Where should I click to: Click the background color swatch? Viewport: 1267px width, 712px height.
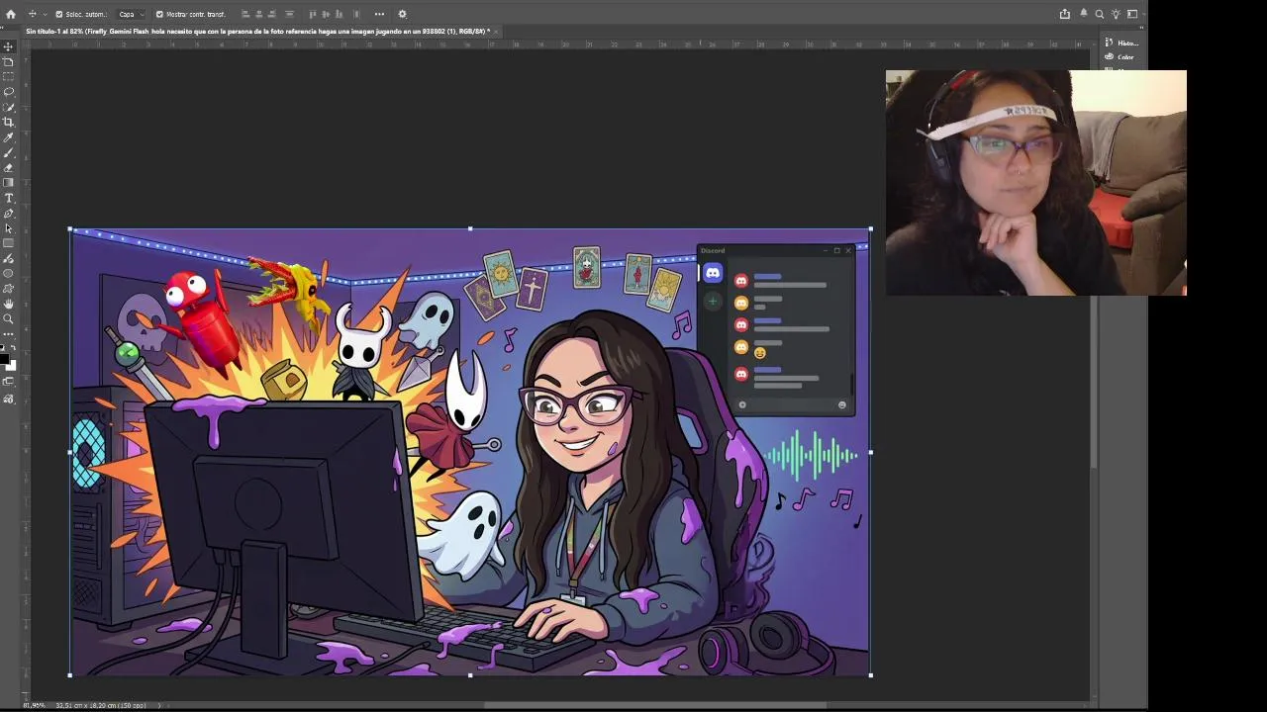(12, 366)
